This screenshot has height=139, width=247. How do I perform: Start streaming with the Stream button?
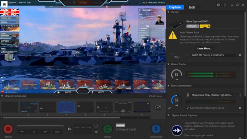point(108,129)
